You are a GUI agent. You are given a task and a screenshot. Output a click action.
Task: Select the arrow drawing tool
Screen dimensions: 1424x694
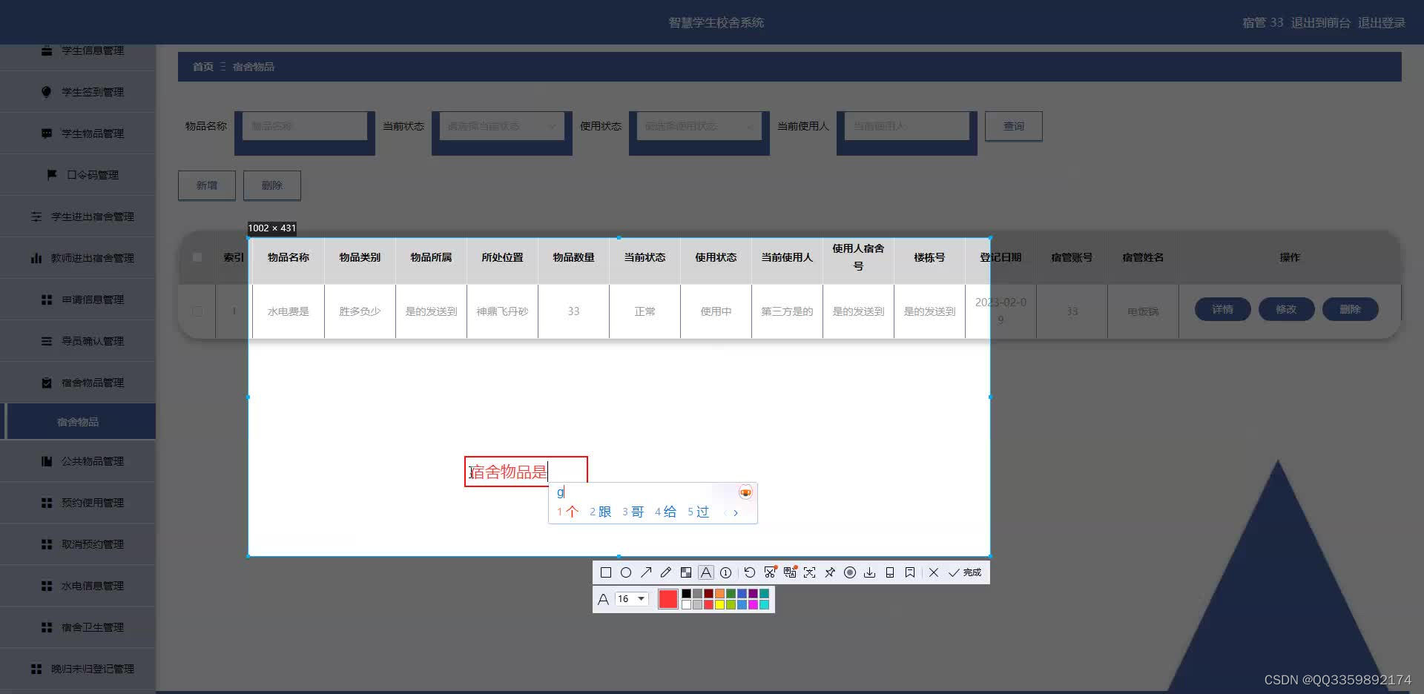(646, 572)
